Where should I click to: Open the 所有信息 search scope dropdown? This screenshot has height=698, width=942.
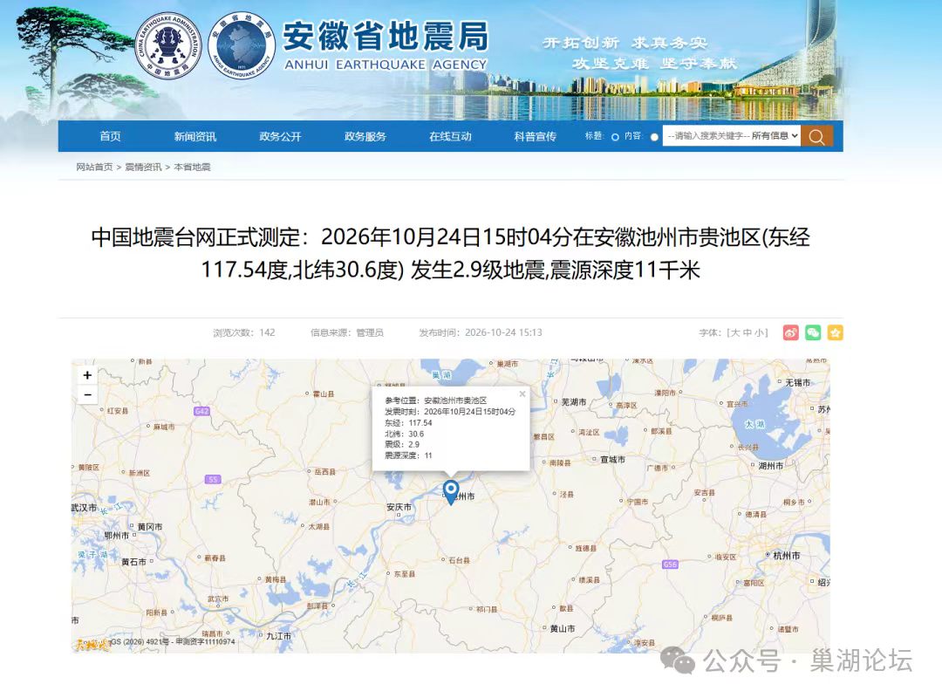coord(775,136)
